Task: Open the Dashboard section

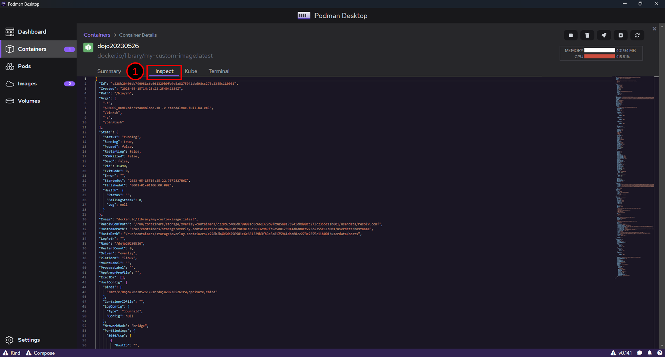Action: pyautogui.click(x=38, y=32)
